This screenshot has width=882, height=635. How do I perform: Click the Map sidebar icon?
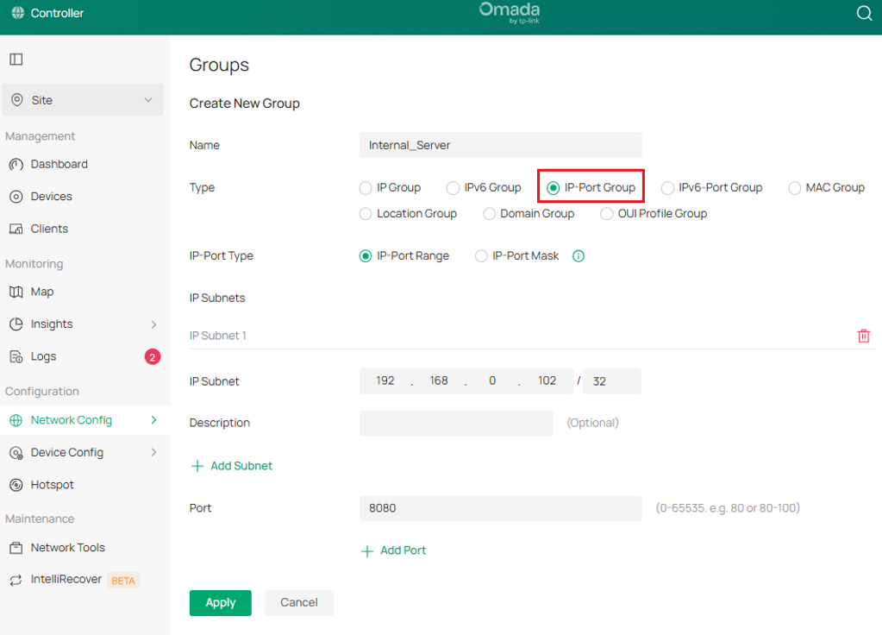click(16, 292)
